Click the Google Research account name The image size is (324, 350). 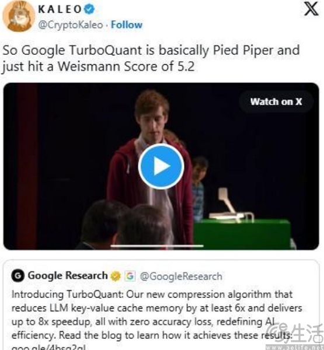[x=68, y=276]
